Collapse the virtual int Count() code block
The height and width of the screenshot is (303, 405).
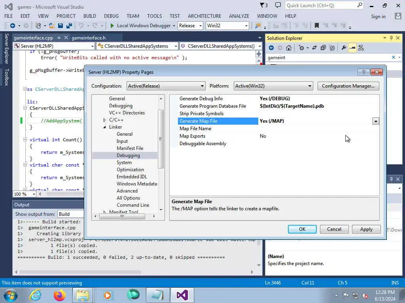(25, 139)
